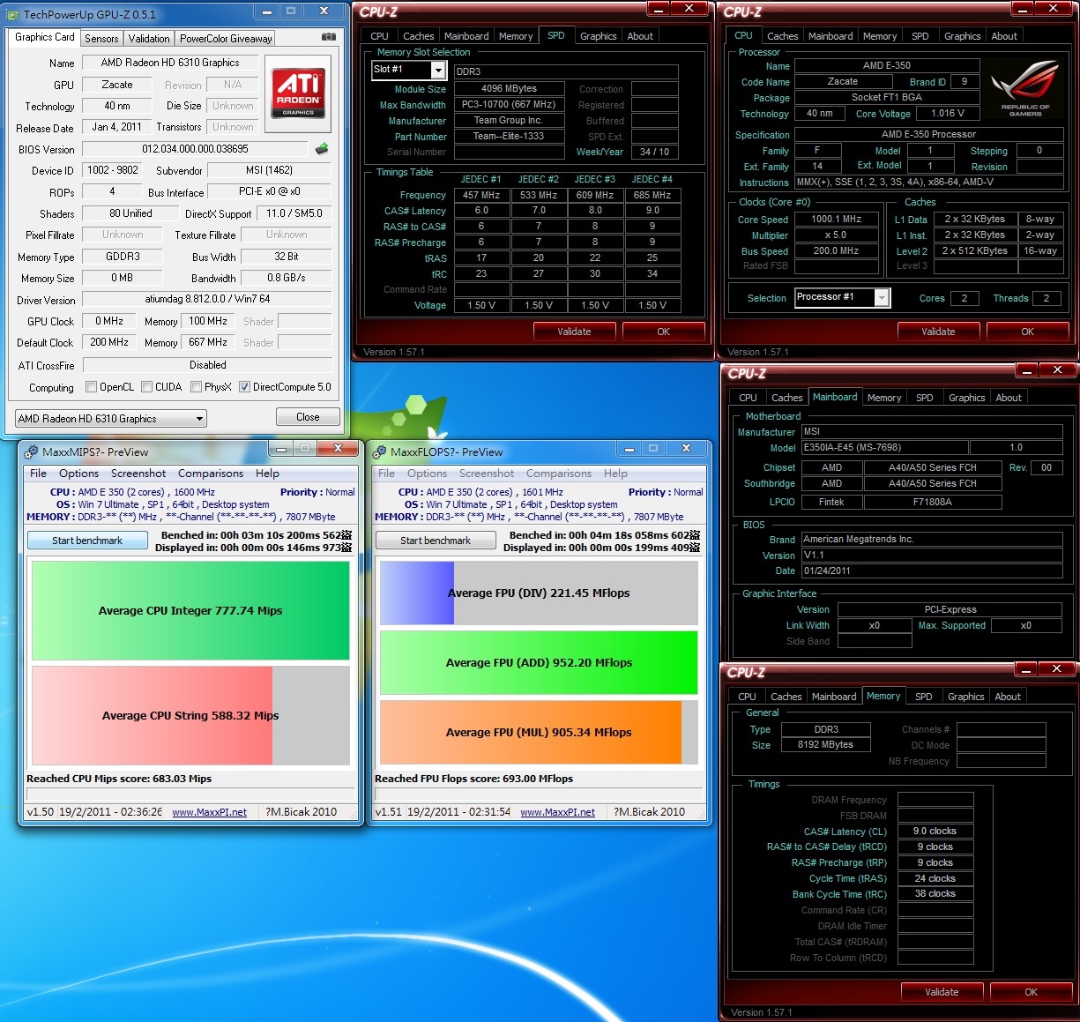Click the GPU-Z title bar app icon
The height and width of the screenshot is (1022, 1080).
14,14
